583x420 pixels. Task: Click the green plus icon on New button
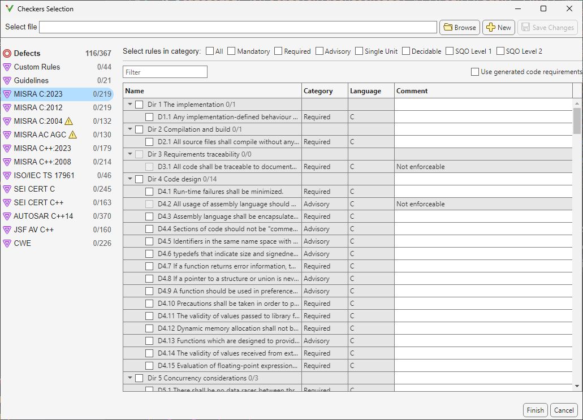(x=490, y=27)
